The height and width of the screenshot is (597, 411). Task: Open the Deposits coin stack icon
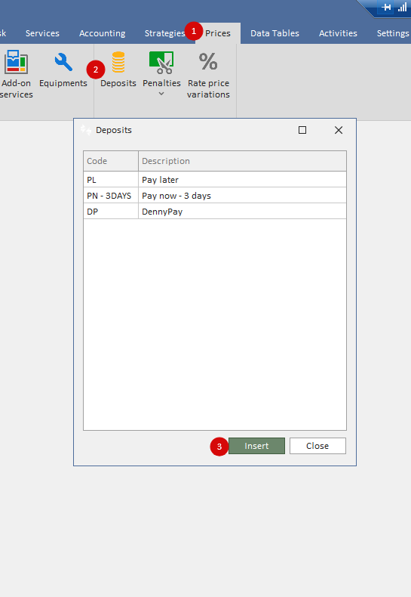(118, 62)
